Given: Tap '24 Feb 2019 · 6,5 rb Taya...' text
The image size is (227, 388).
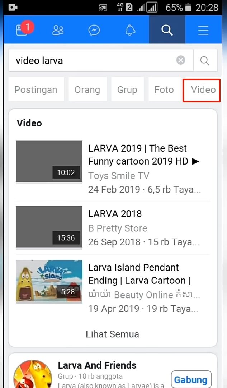Looking at the screenshot, I should tap(145, 190).
